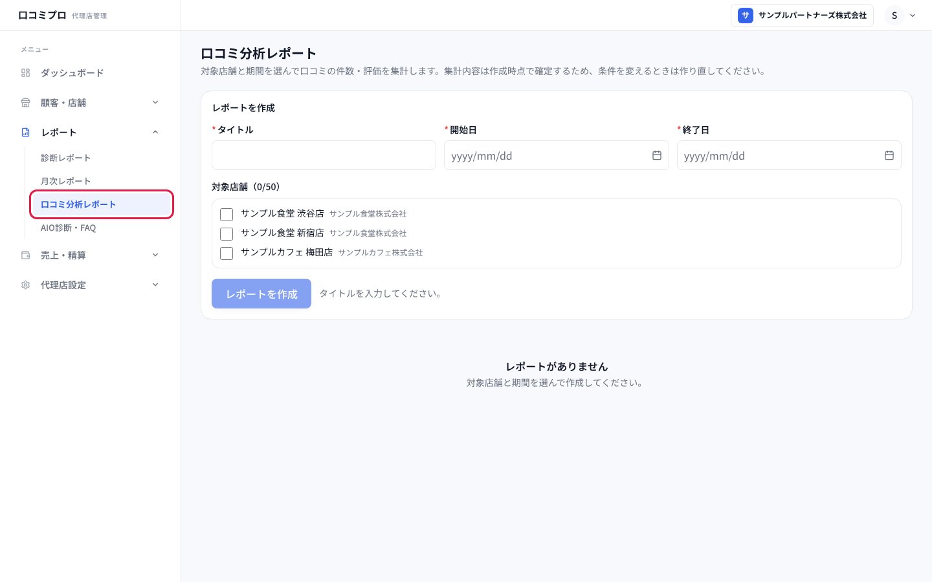Focus the タイトル text field

coord(324,155)
